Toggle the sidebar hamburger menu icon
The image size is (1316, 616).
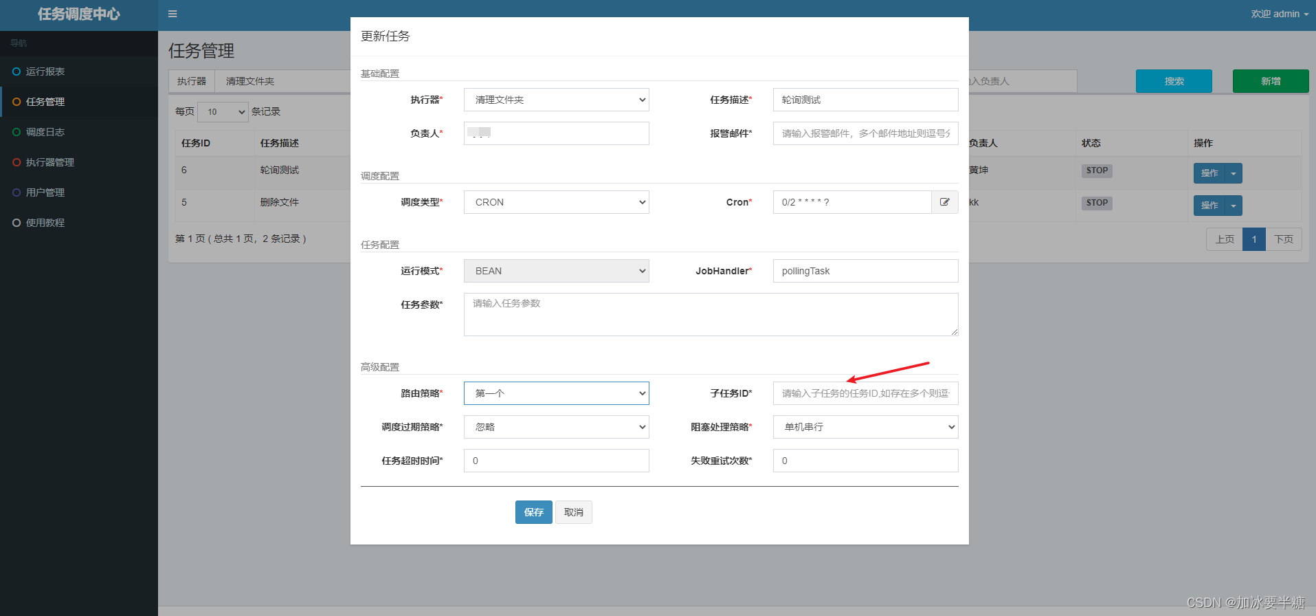[172, 14]
